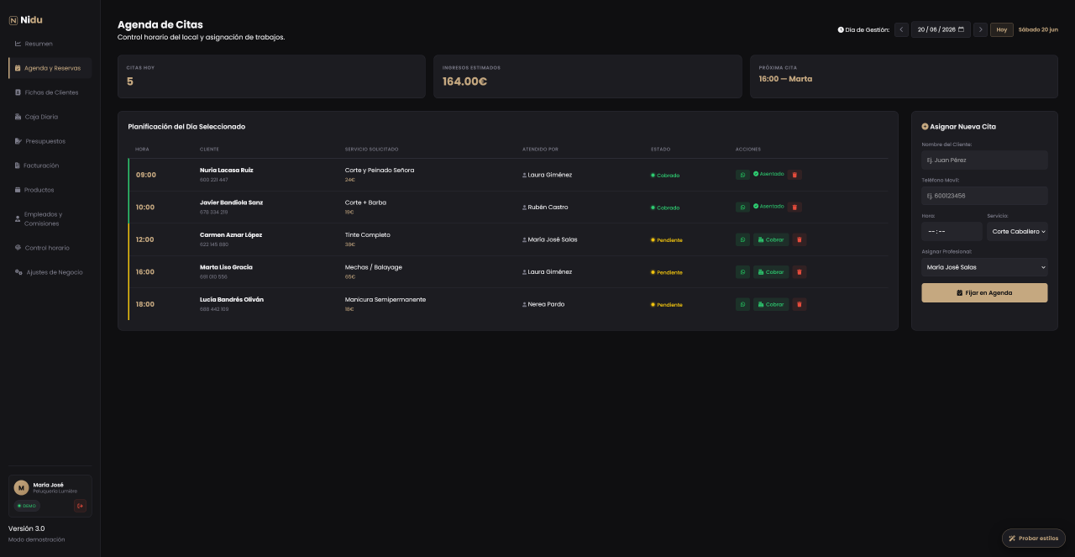The height and width of the screenshot is (557, 1075).
Task: Open Resumen in the sidebar
Action: click(50, 44)
